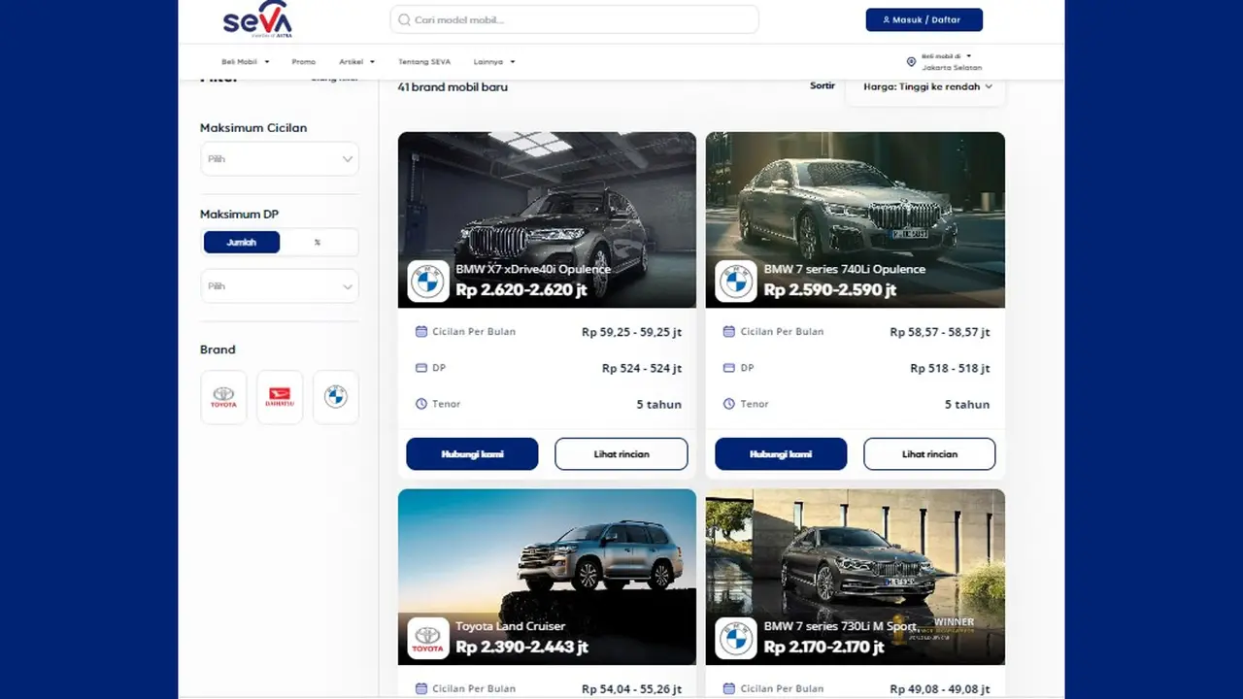Click clock icon beside X7 Tenor row
Viewport: 1243px width, 699px height.
point(421,404)
